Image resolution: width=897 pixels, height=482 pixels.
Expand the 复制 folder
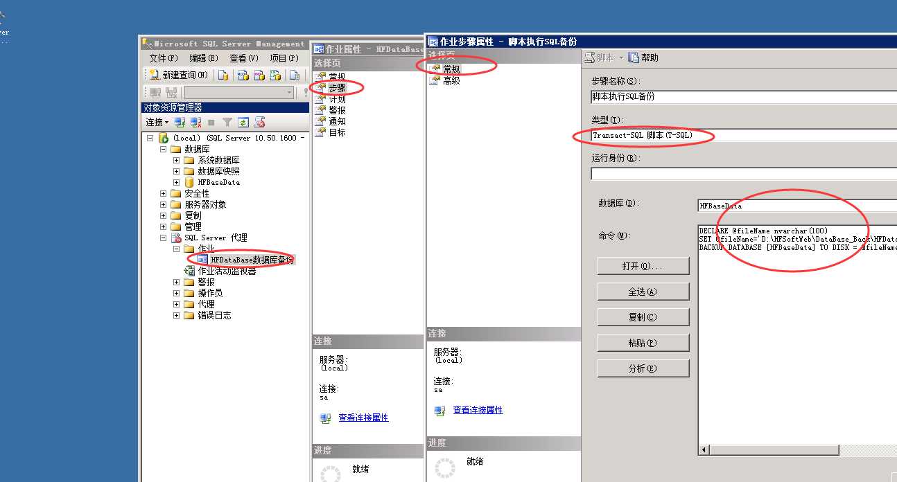tap(164, 215)
